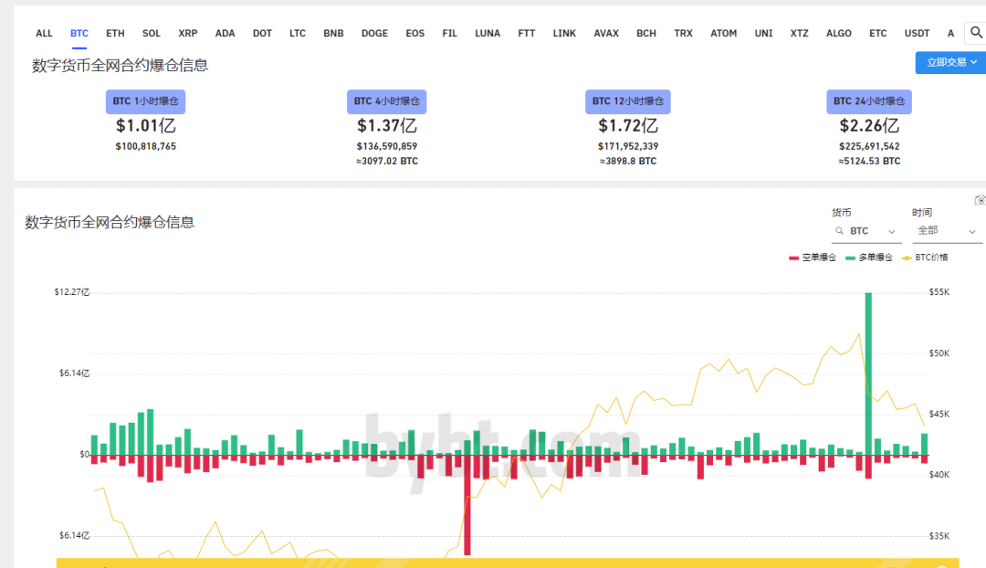Click the tallest green liquidation bar
This screenshot has height=568, width=986.
pos(868,373)
